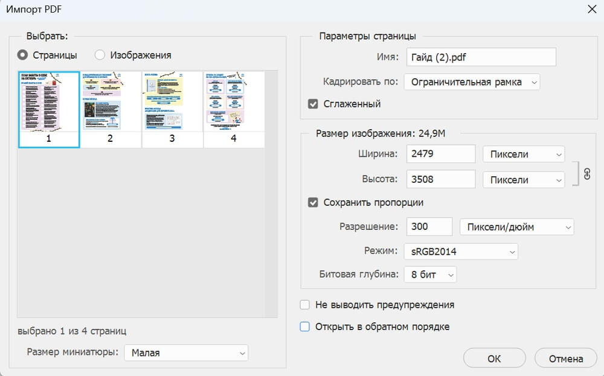The image size is (604, 376).
Task: Expand the Ширина units dropdown
Action: tap(524, 155)
